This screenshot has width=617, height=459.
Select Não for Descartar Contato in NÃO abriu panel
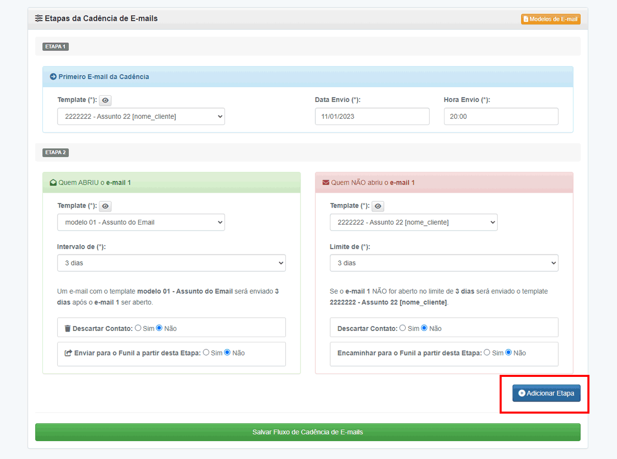pyautogui.click(x=424, y=328)
